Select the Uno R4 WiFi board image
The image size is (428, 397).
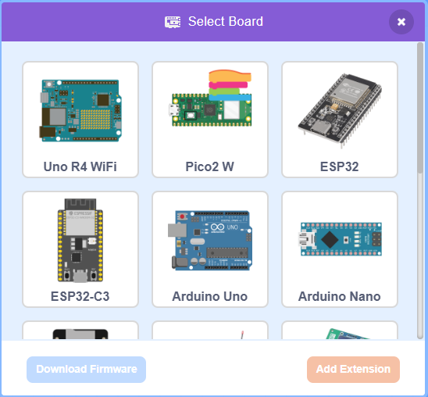click(x=80, y=110)
